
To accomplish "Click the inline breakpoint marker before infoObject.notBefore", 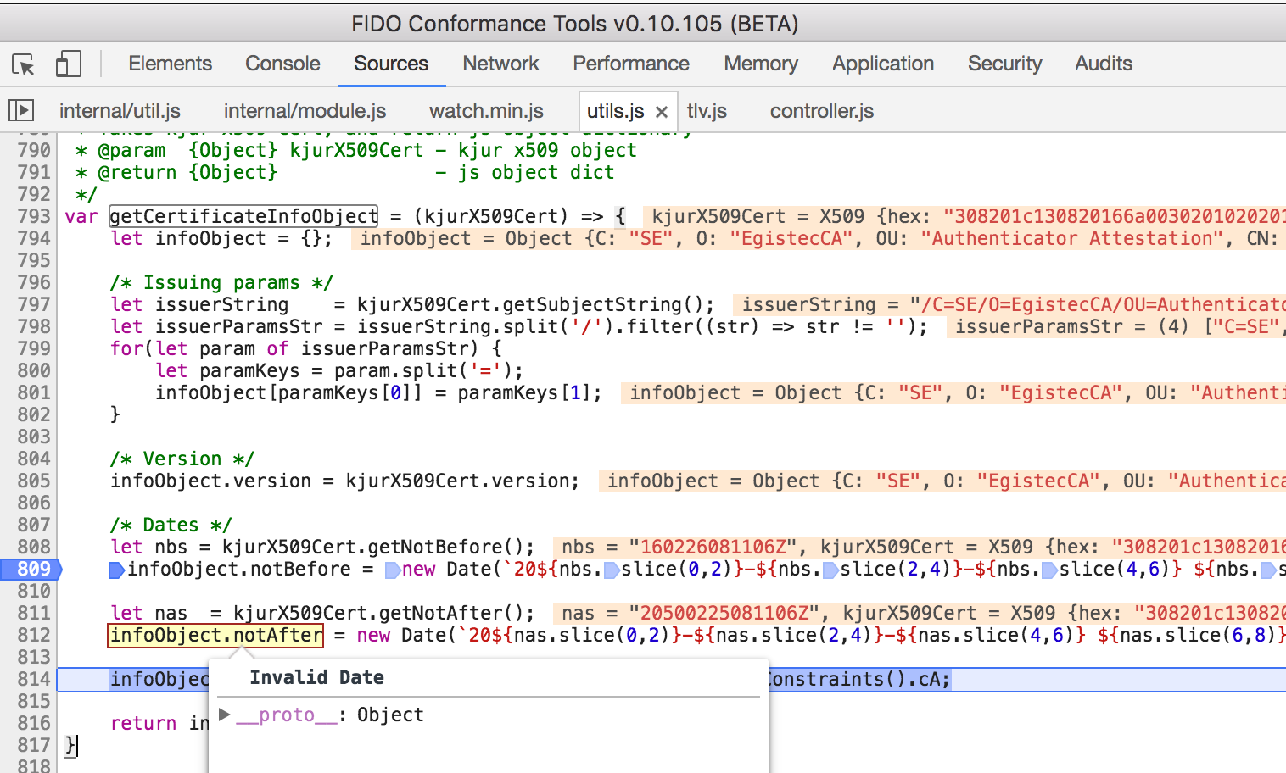I will pyautogui.click(x=117, y=570).
